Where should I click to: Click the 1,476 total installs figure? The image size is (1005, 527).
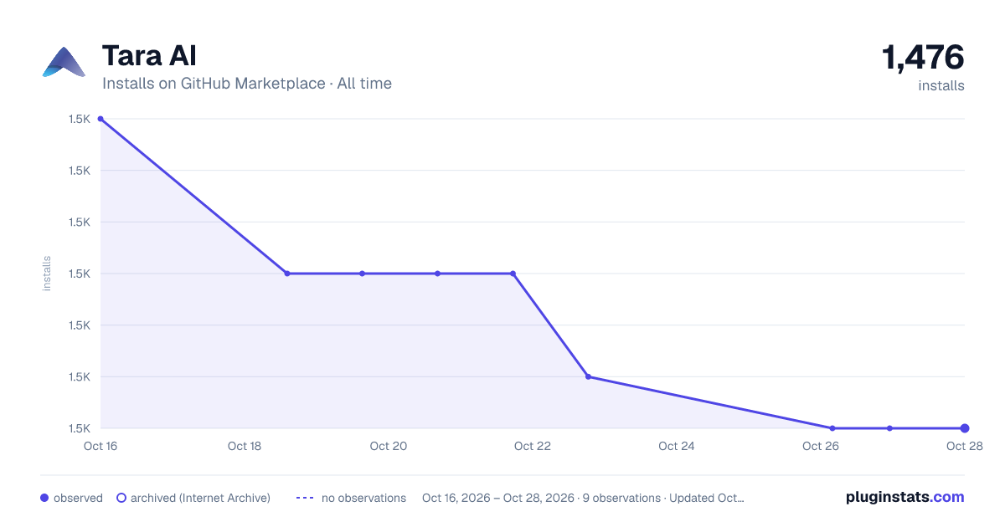coord(923,58)
